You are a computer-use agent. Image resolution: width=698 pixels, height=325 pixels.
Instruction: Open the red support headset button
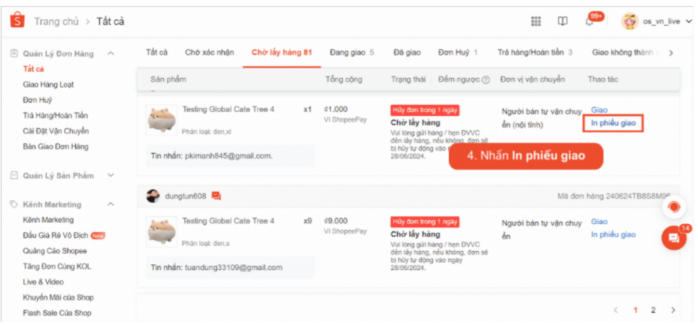click(674, 207)
